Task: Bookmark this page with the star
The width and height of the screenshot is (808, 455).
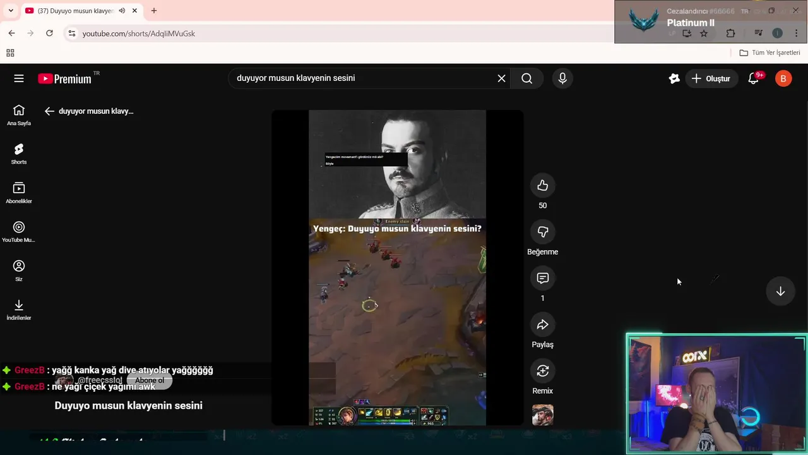Action: tap(704, 33)
